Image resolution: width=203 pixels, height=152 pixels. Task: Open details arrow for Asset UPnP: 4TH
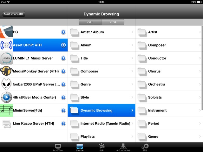point(63,45)
